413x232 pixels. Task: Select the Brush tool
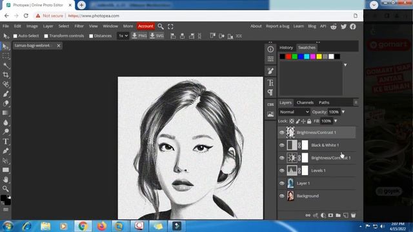[x=6, y=94]
